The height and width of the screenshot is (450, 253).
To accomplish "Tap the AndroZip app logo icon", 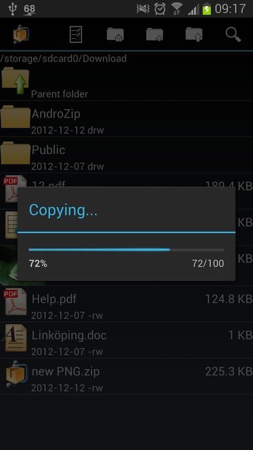I will pyautogui.click(x=21, y=34).
